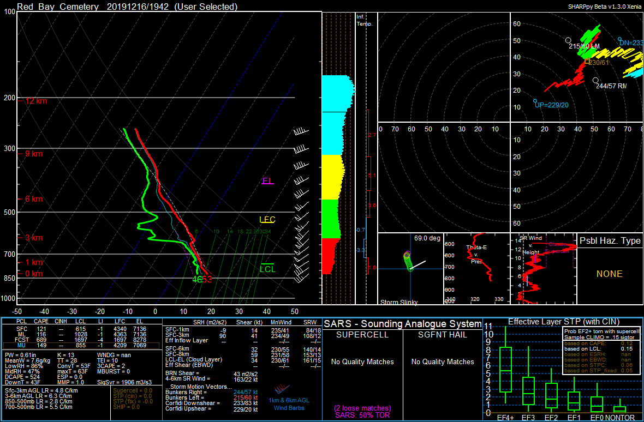Click the SUPERCELL column header

[x=362, y=335]
